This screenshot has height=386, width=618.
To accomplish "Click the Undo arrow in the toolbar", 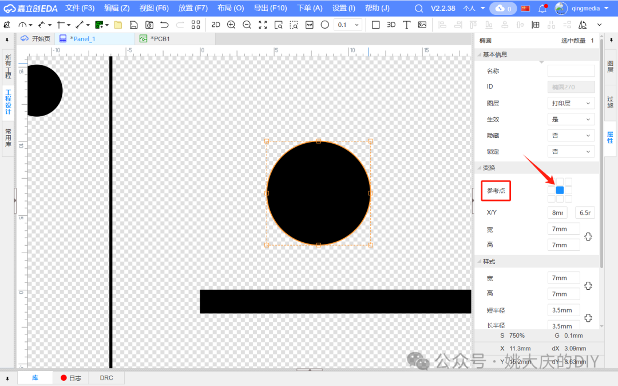I will 165,25.
